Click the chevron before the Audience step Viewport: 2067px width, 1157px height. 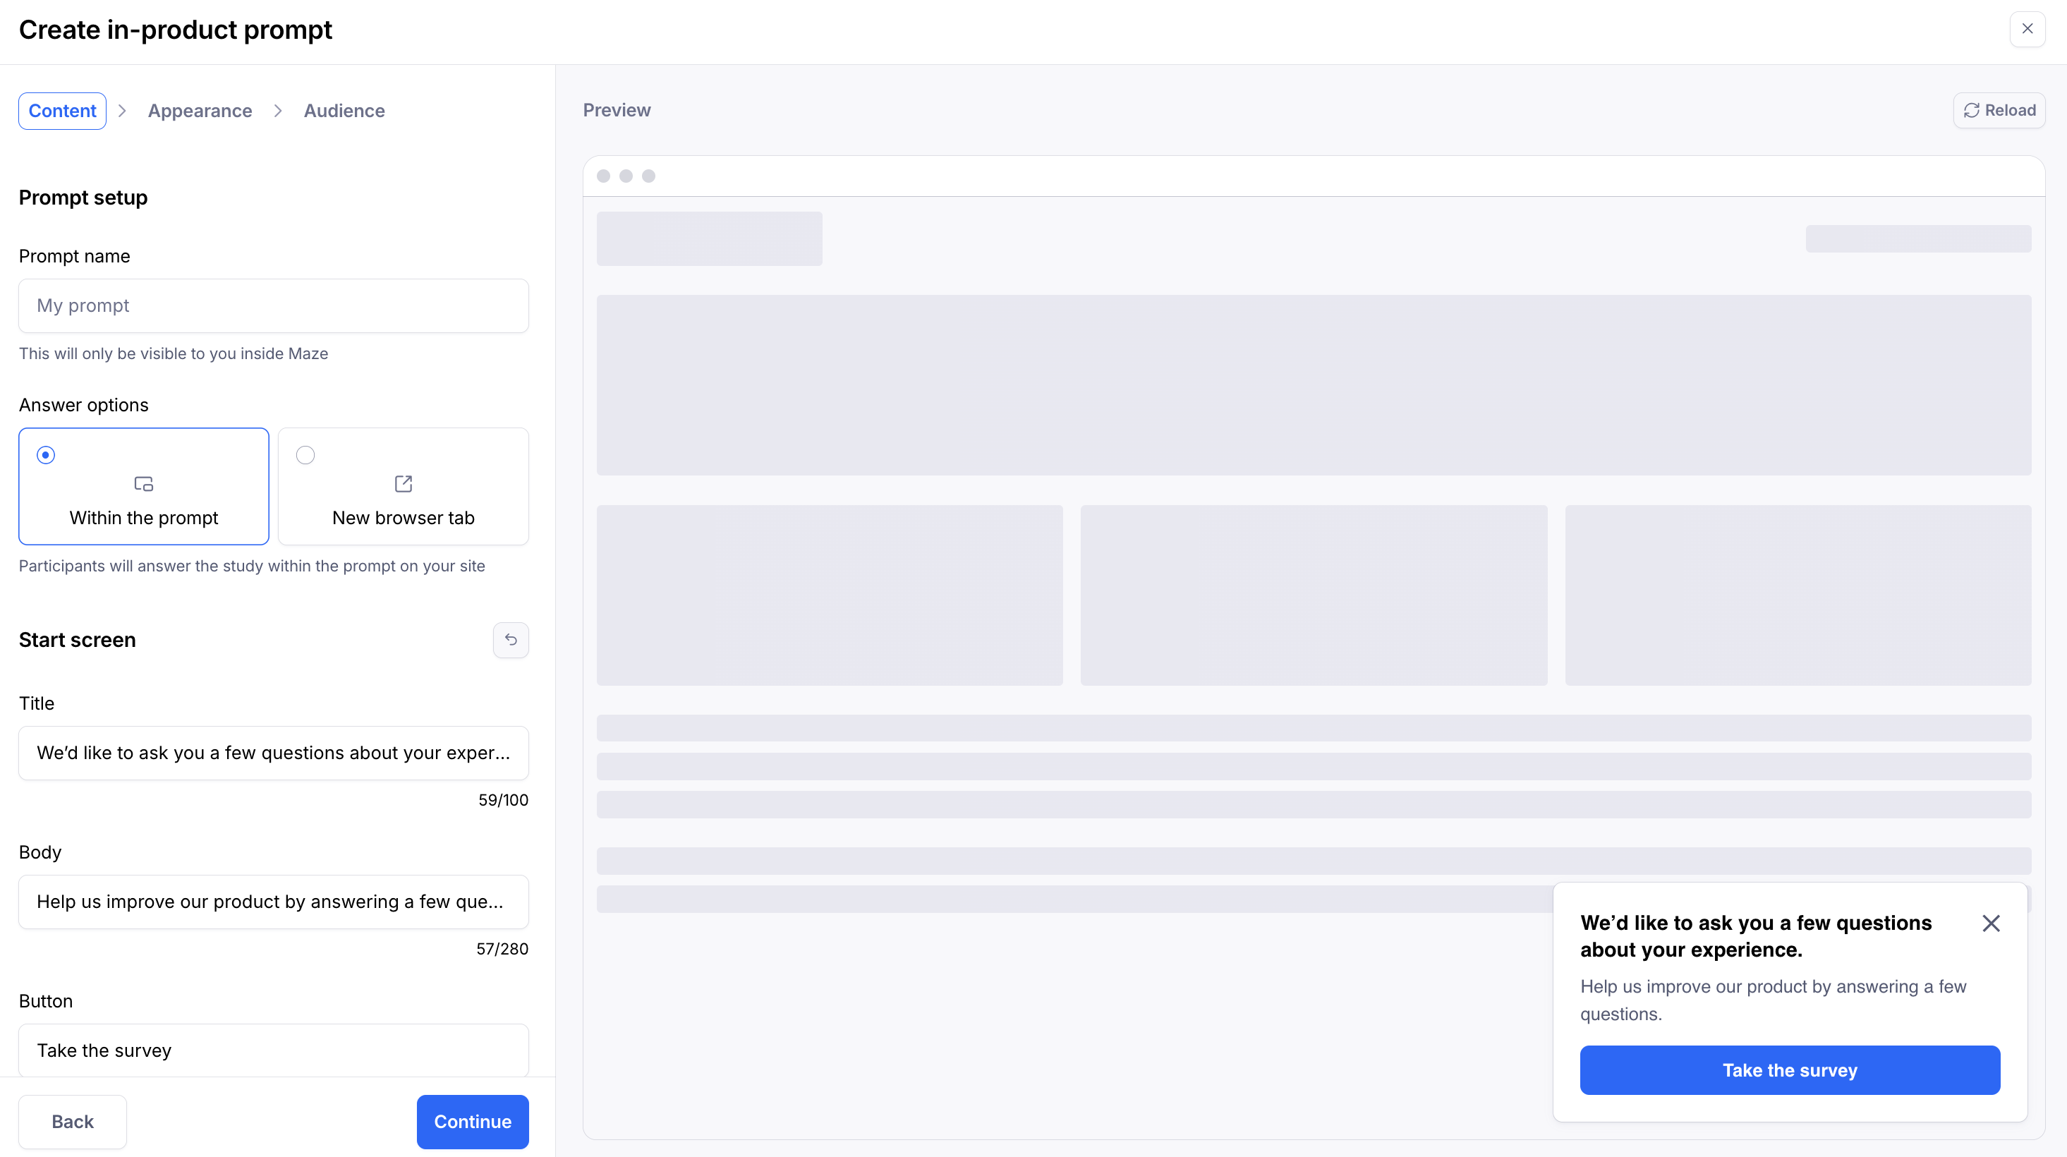pyautogui.click(x=278, y=111)
